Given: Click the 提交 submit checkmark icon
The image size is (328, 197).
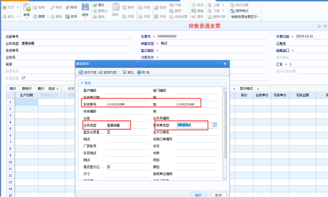Looking at the screenshot, I should pos(95,5).
